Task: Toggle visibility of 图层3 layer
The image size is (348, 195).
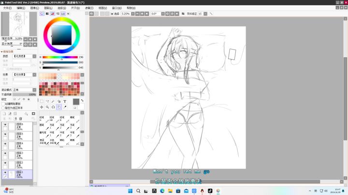Action: tap(5, 153)
